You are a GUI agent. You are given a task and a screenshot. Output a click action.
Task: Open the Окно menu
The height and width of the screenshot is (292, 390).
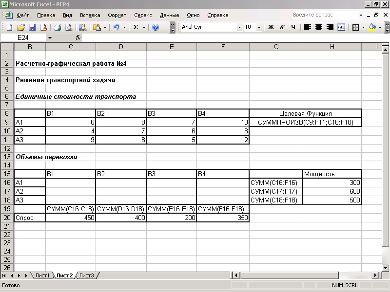(x=193, y=15)
